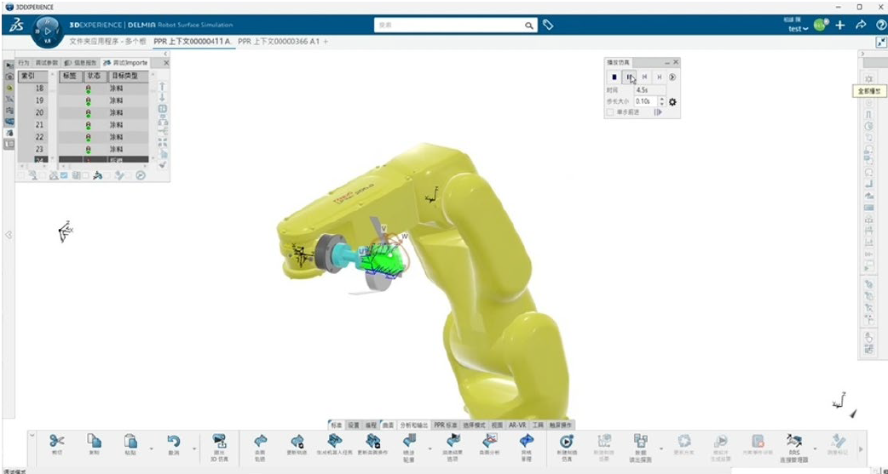Show more toolbar items via right-end arrow
Viewport: 888px width, 474px height.
coord(861,449)
